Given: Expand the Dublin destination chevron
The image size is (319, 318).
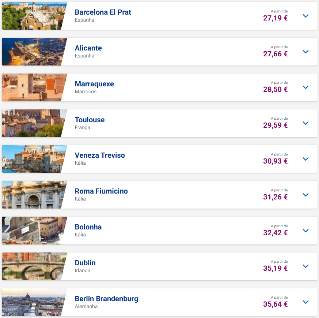Looking at the screenshot, I should 306,266.
